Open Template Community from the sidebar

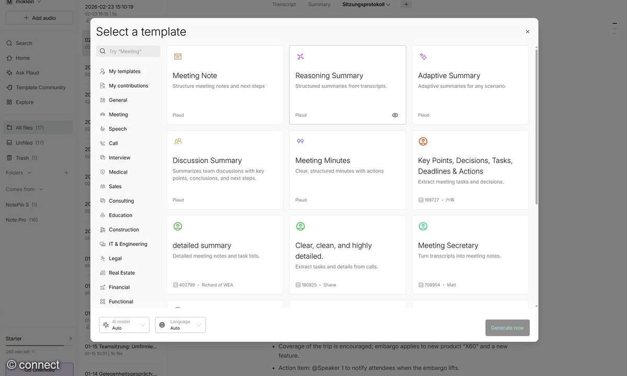pyautogui.click(x=37, y=87)
